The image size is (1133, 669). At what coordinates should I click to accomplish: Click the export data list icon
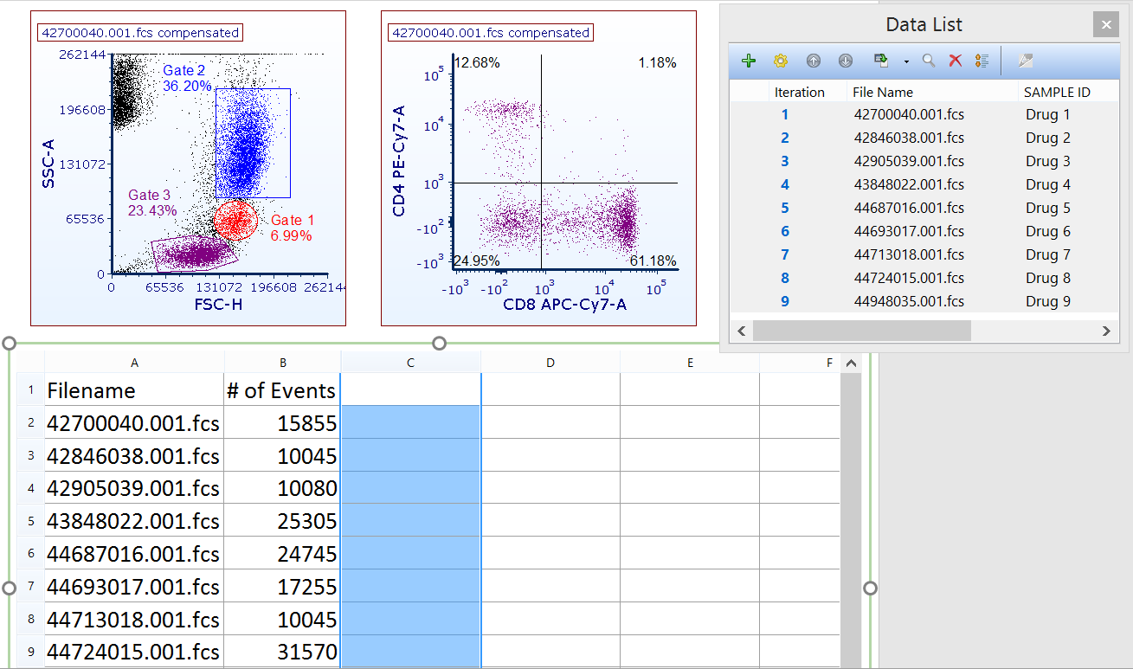pyautogui.click(x=881, y=61)
